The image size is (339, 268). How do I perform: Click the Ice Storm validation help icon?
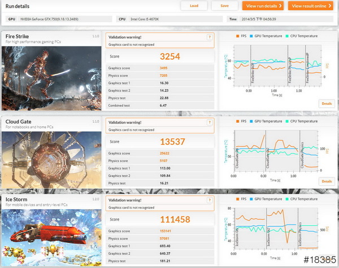point(210,200)
